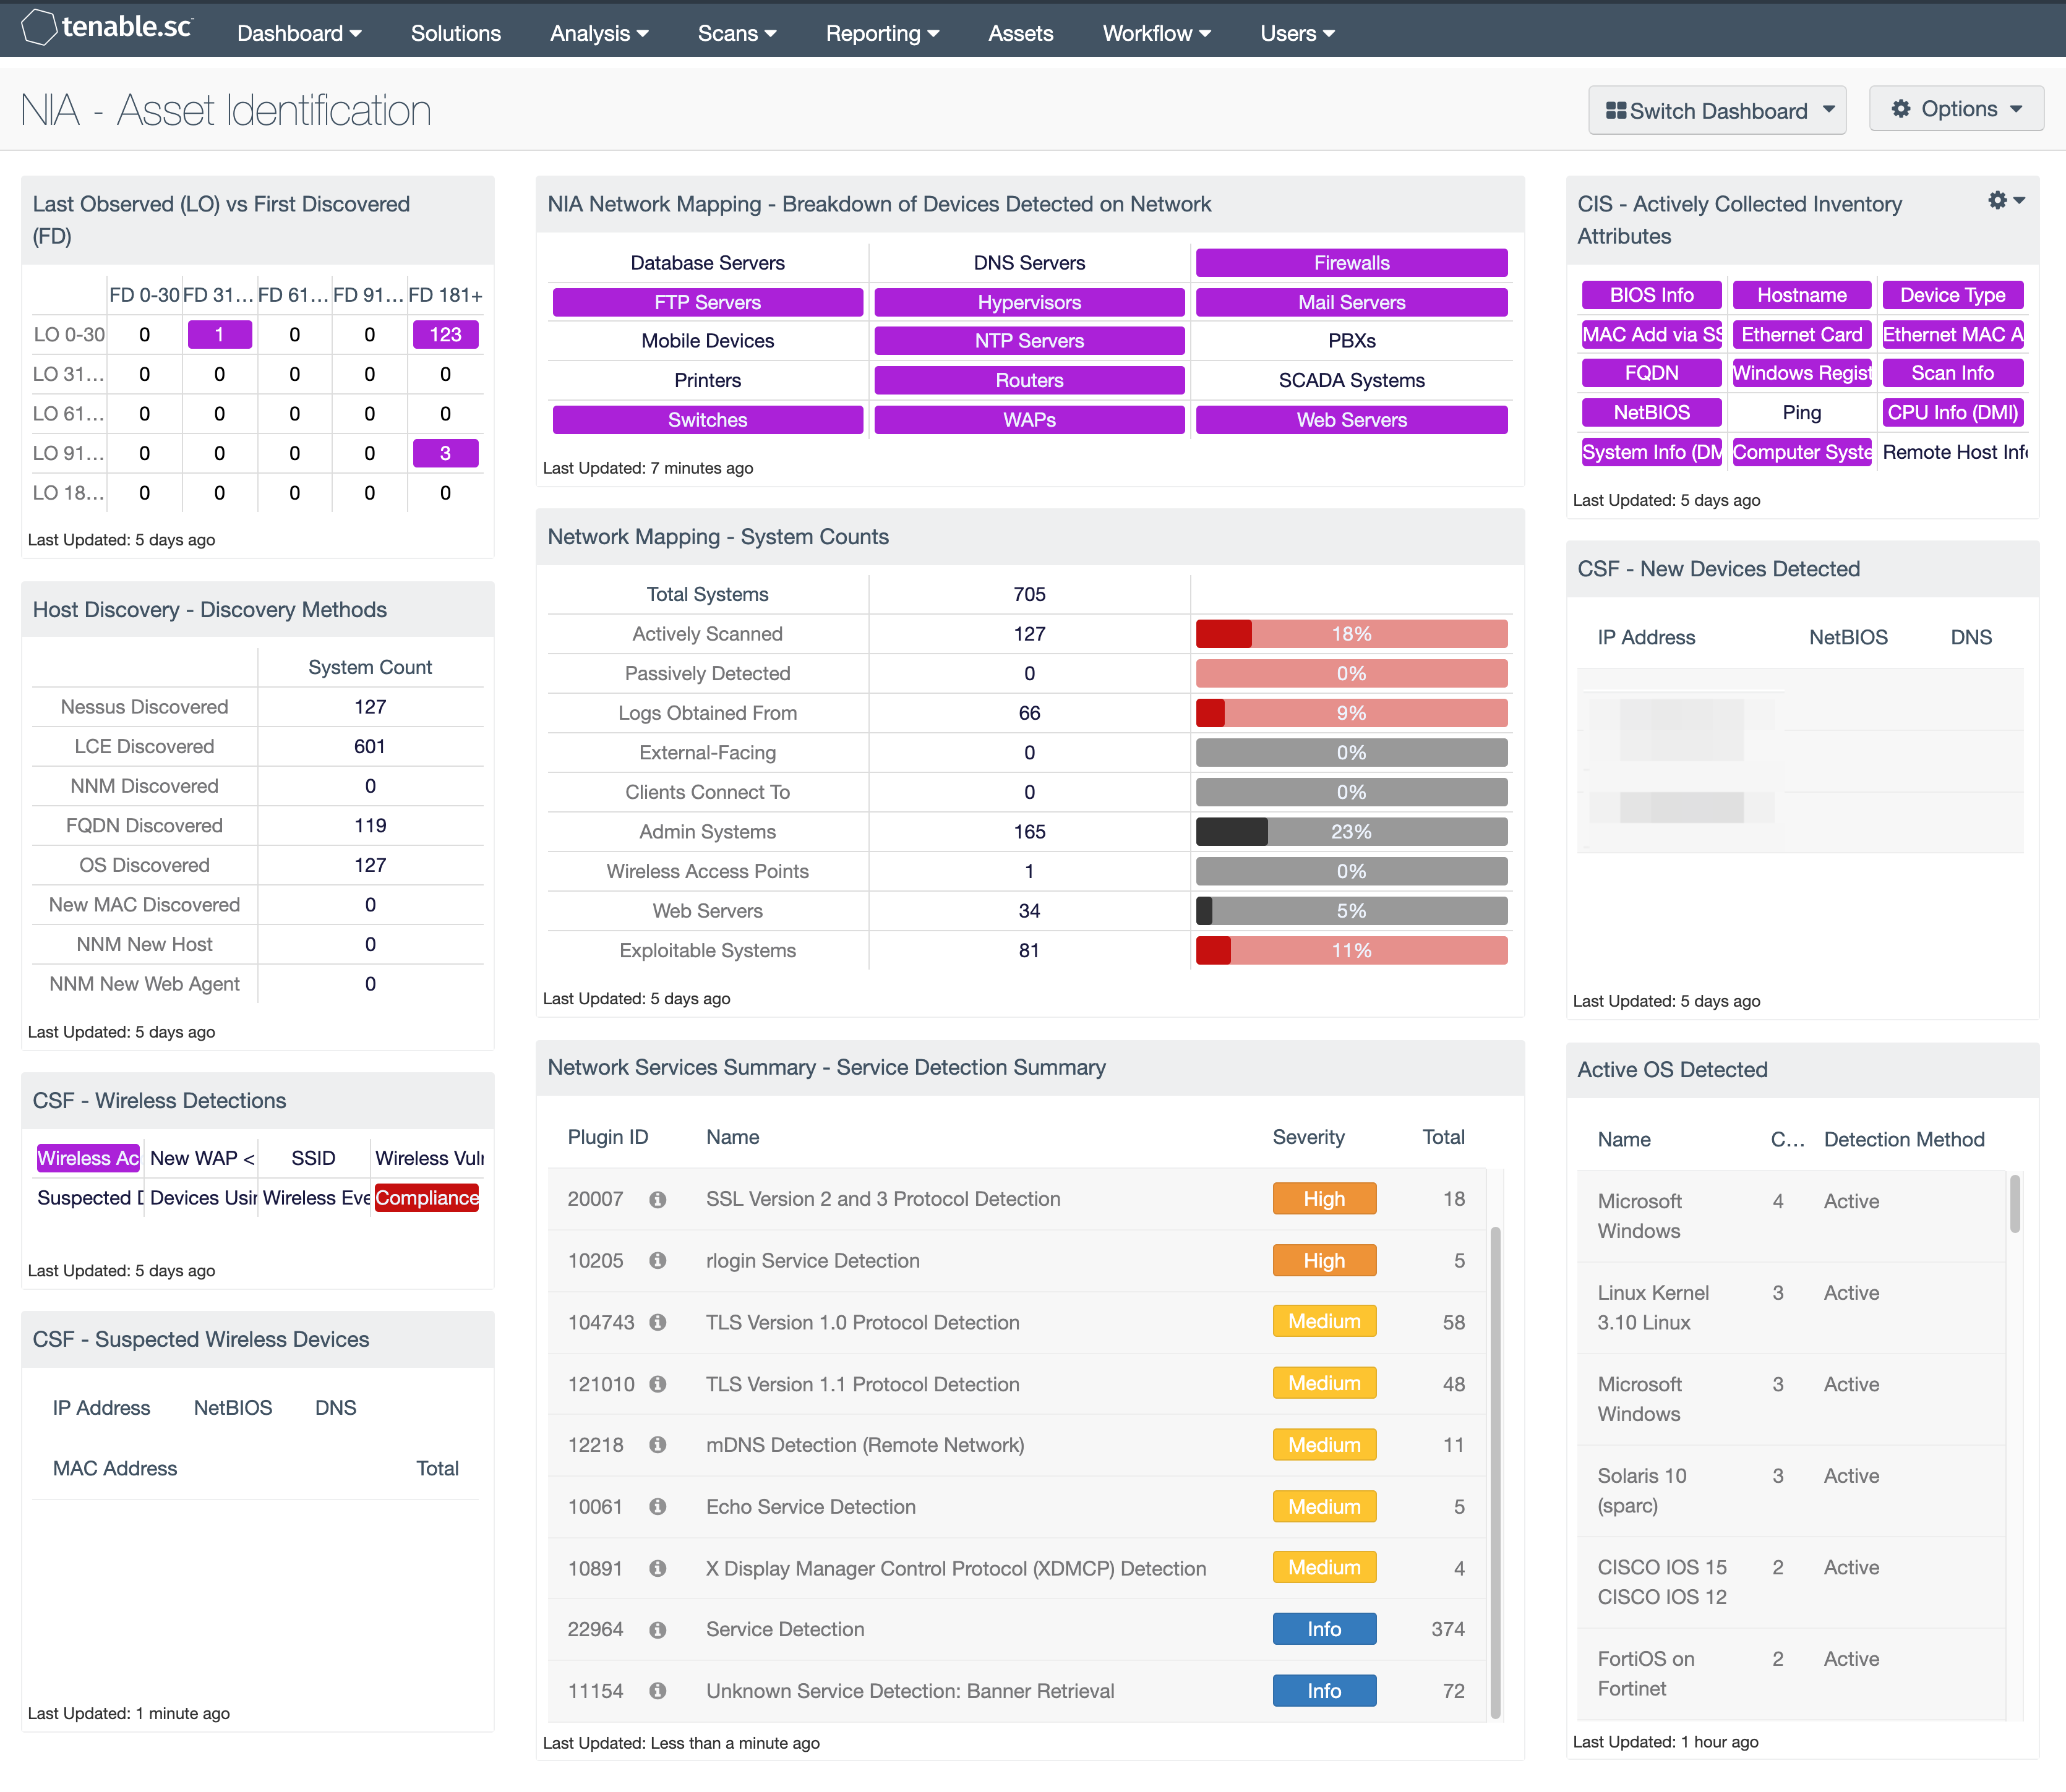Click the tenable.sc logo
Screen dimensions: 2066x1792
pos(108,28)
